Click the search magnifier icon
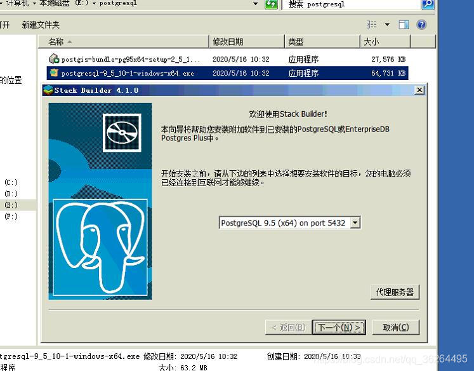The height and width of the screenshot is (371, 474). coord(428,4)
